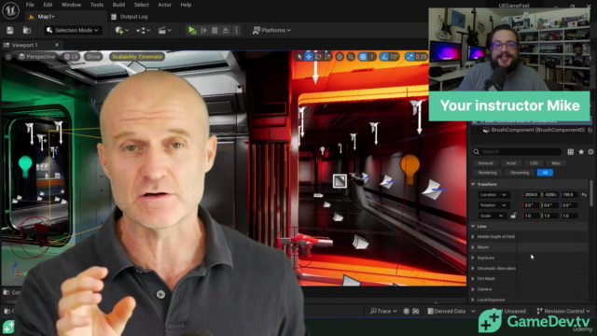This screenshot has width=597, height=336.
Task: Filter Details by Actor category
Action: [x=511, y=163]
